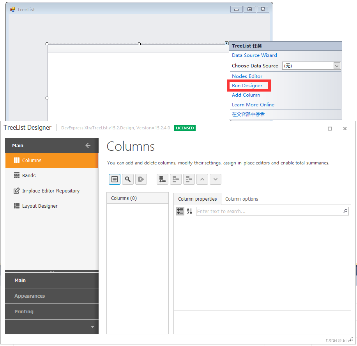Screen dimensions: 357x346
Task: Switch property grid to categorized view
Action: tap(180, 211)
